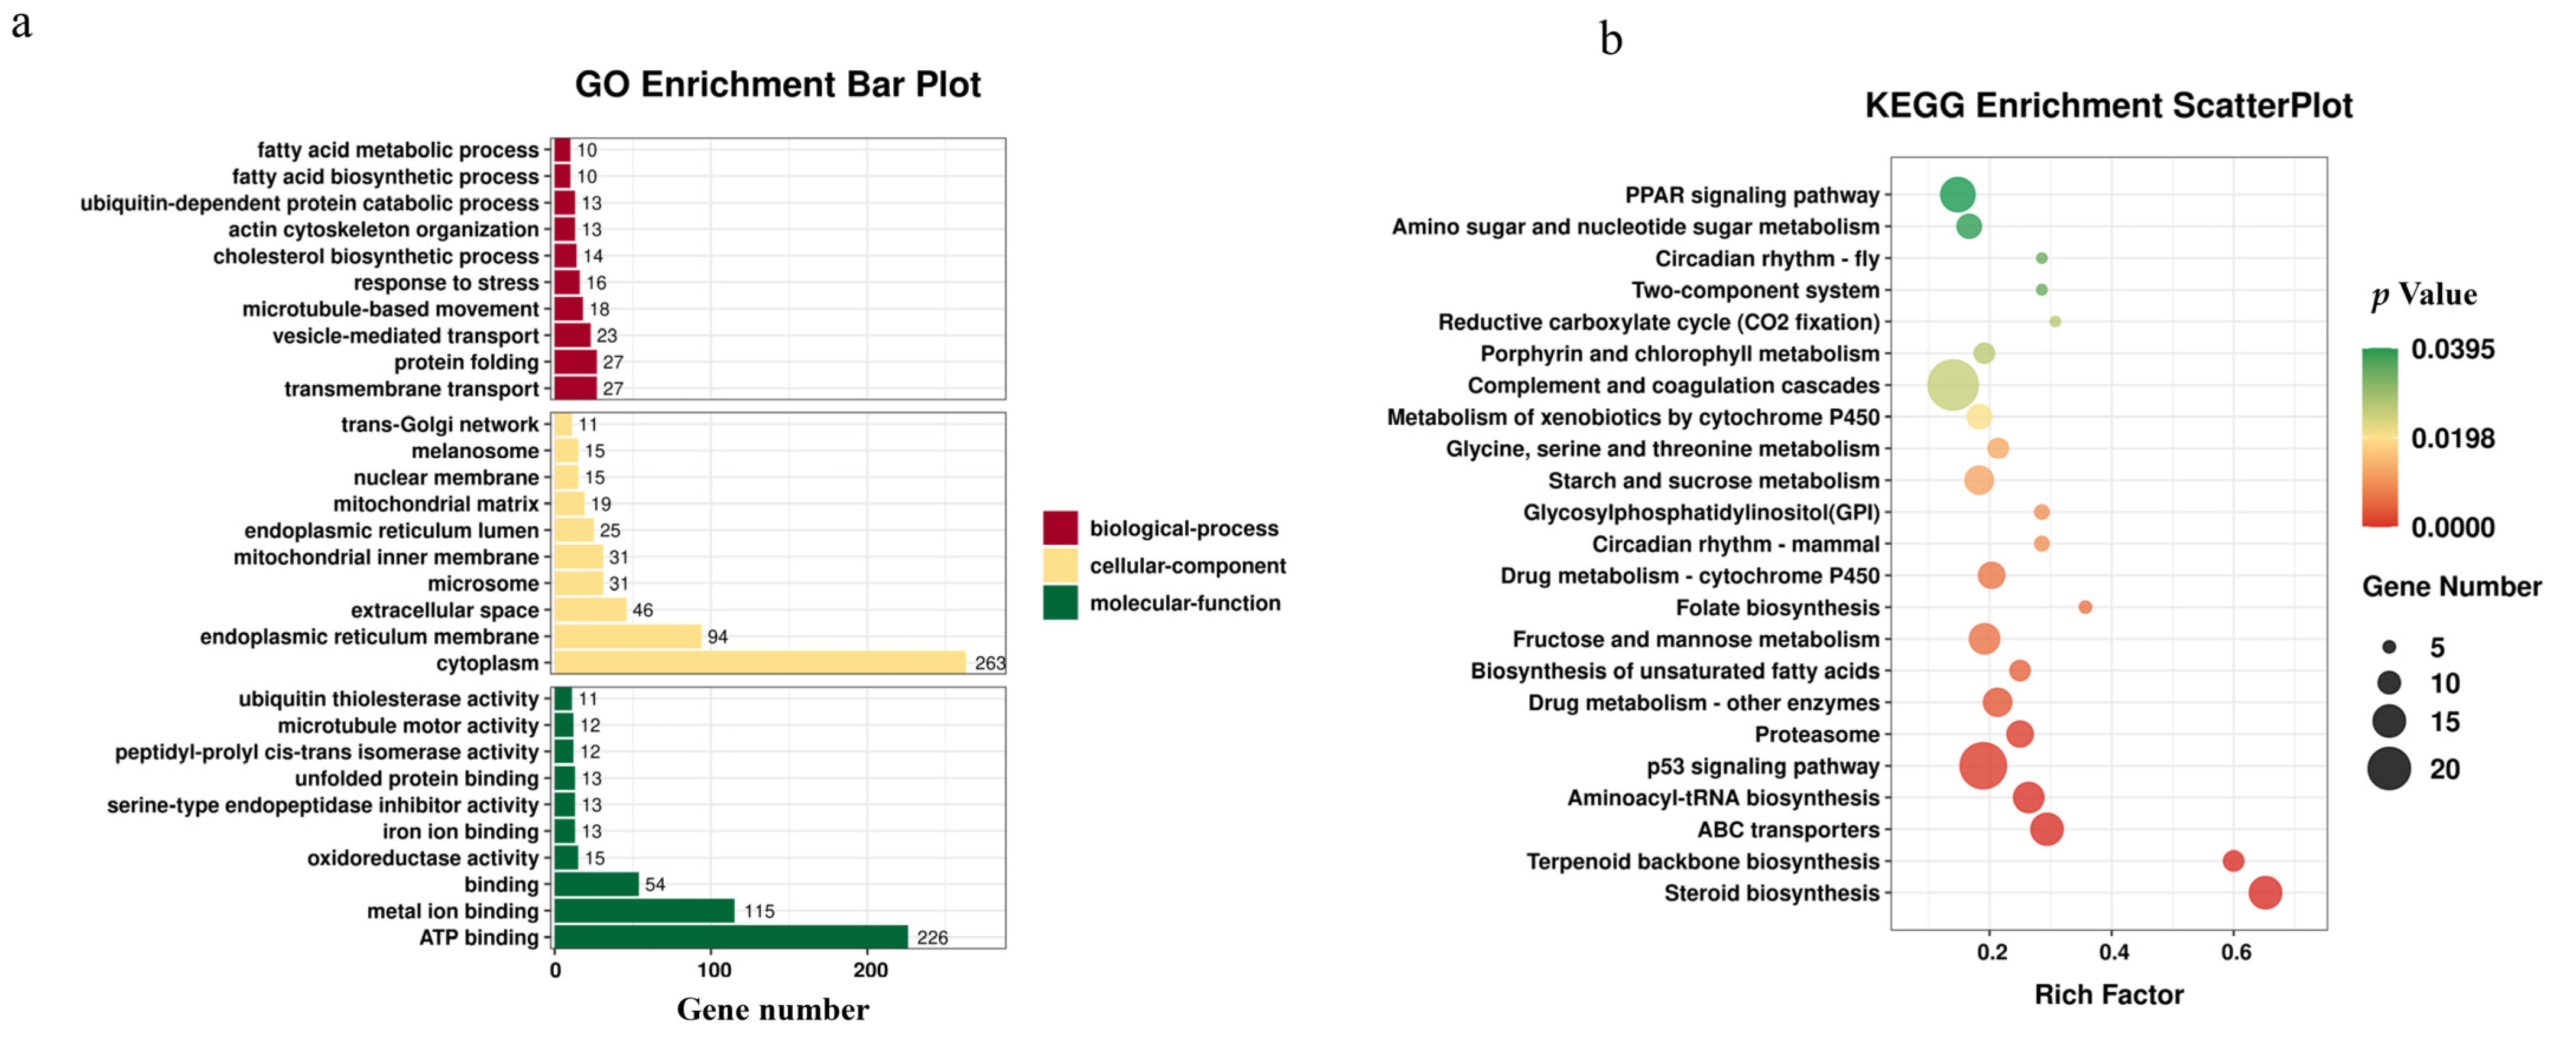
Task: Click the Terpenoid backbone biosynthesis bubble
Action: (x=2233, y=860)
